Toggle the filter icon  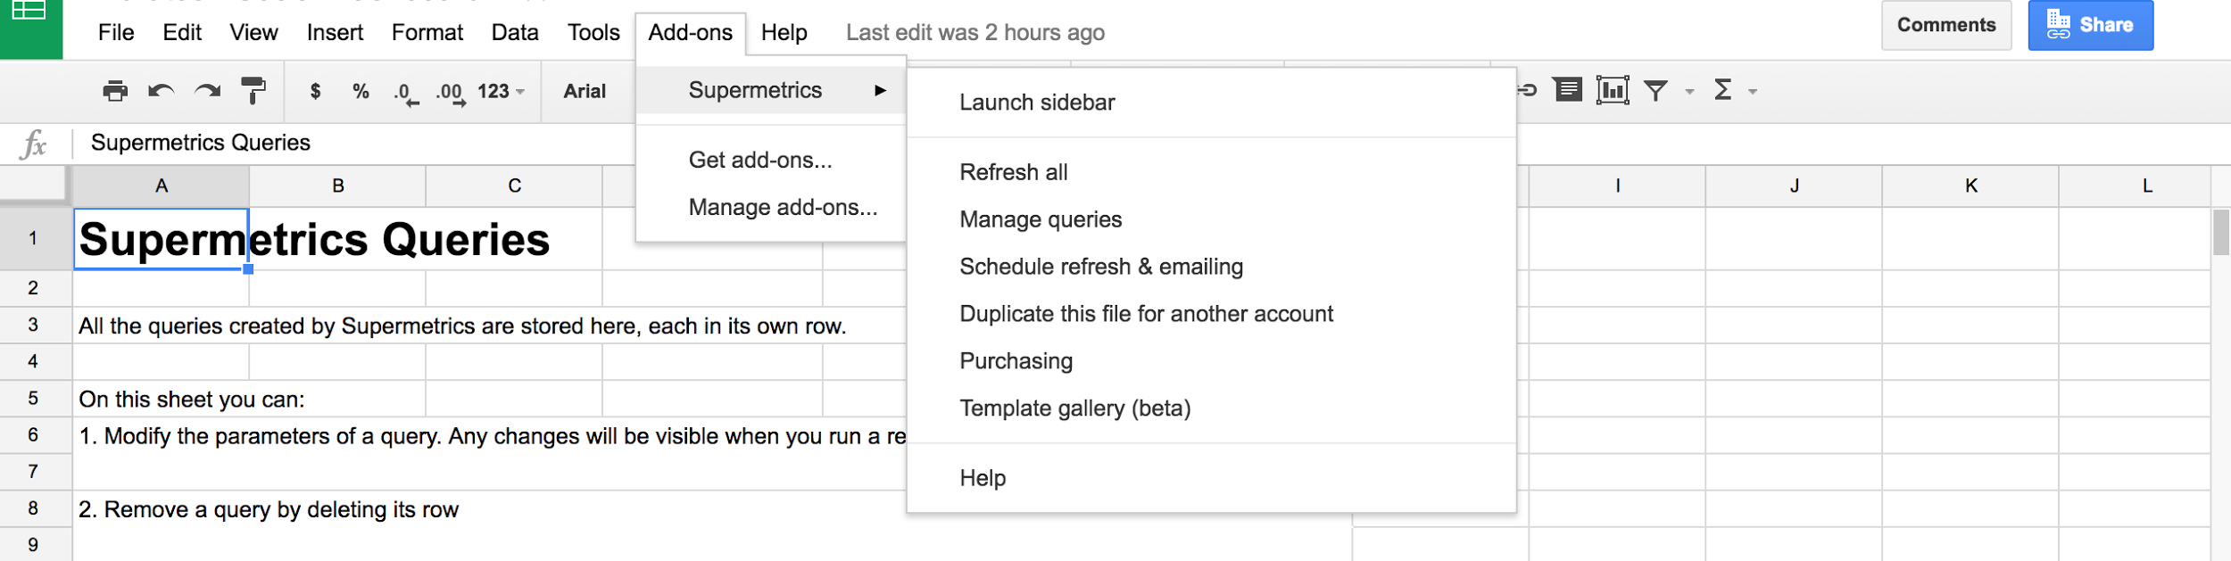[x=1656, y=90]
